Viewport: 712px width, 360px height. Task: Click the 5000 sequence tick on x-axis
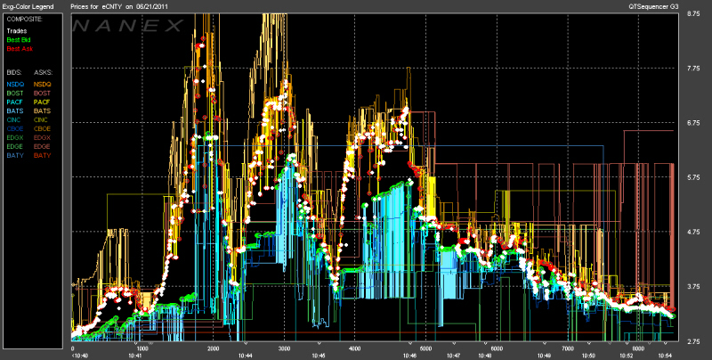[425, 348]
